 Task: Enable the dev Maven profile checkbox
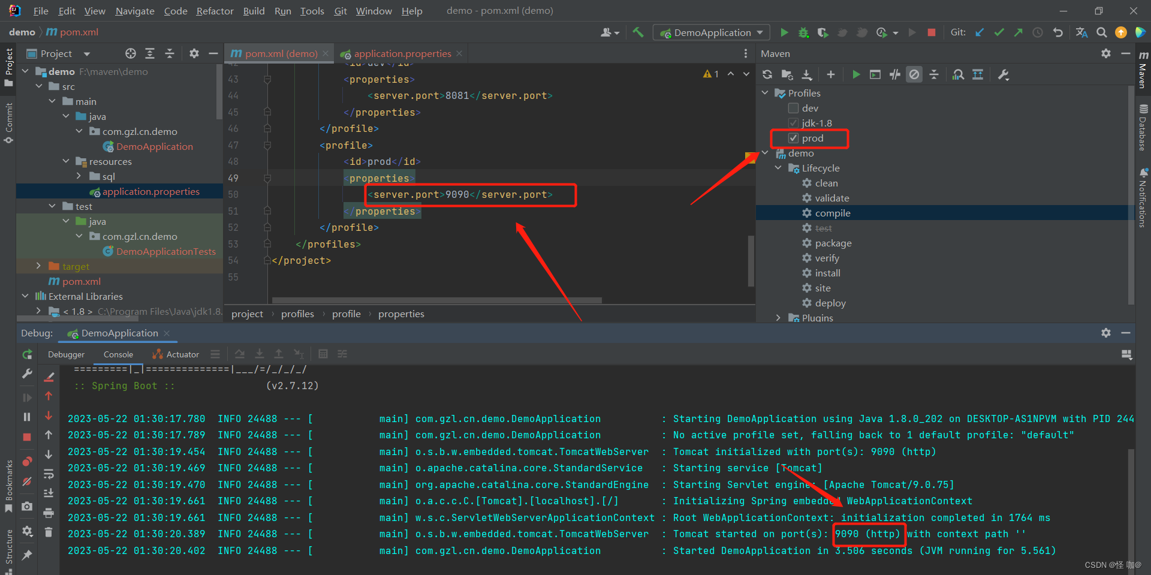click(793, 108)
